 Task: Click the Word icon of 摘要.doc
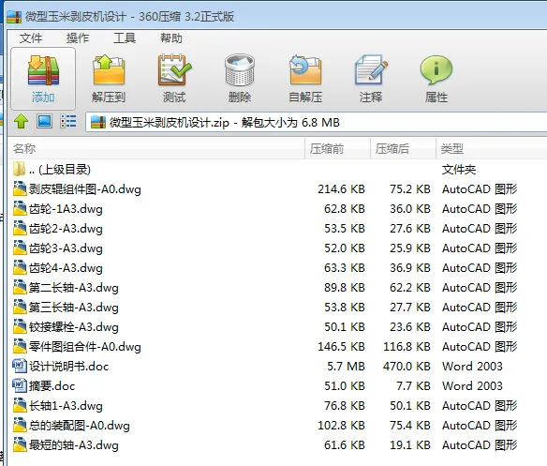coord(19,385)
